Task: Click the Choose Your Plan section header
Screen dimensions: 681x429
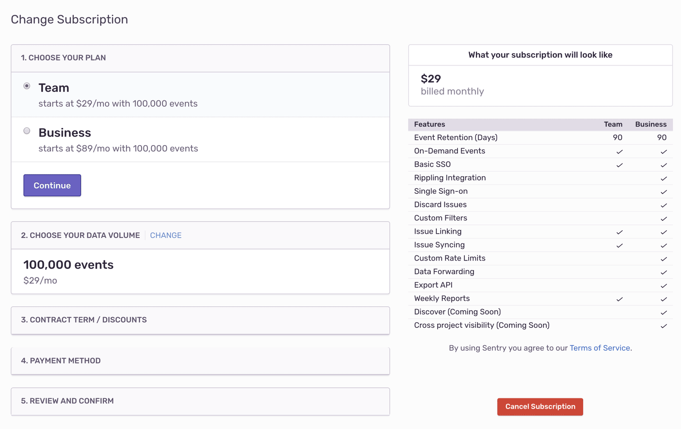Action: coord(63,58)
